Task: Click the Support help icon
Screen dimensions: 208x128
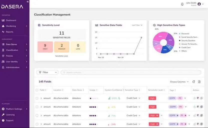Action: tap(3, 121)
